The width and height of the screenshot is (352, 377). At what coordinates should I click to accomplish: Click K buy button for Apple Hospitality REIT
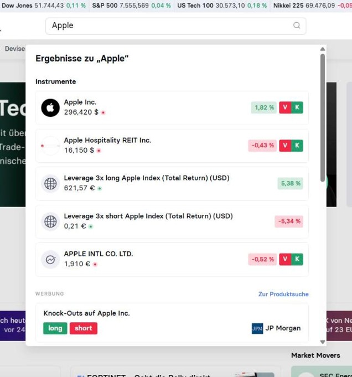click(x=297, y=146)
